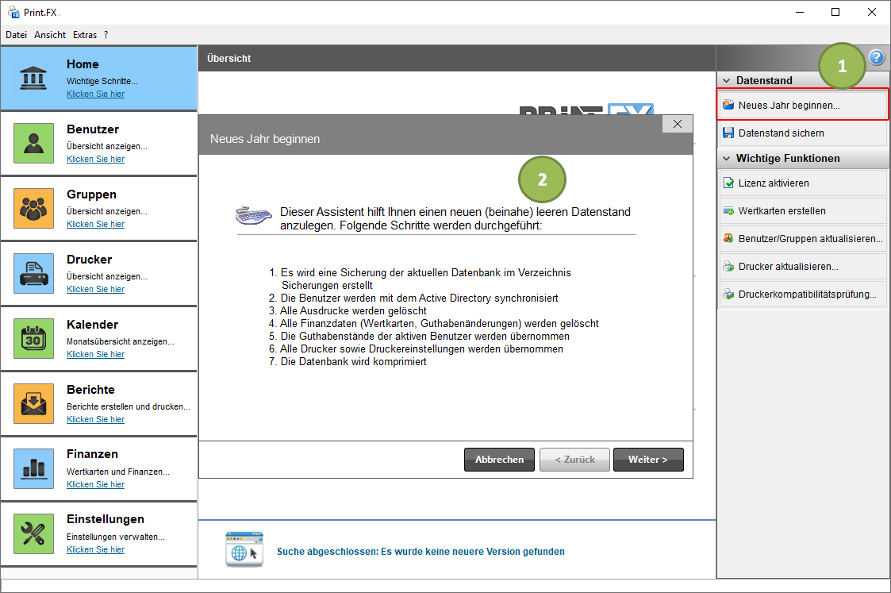The image size is (891, 593).
Task: Click the Drucker printer icon
Action: 33,273
